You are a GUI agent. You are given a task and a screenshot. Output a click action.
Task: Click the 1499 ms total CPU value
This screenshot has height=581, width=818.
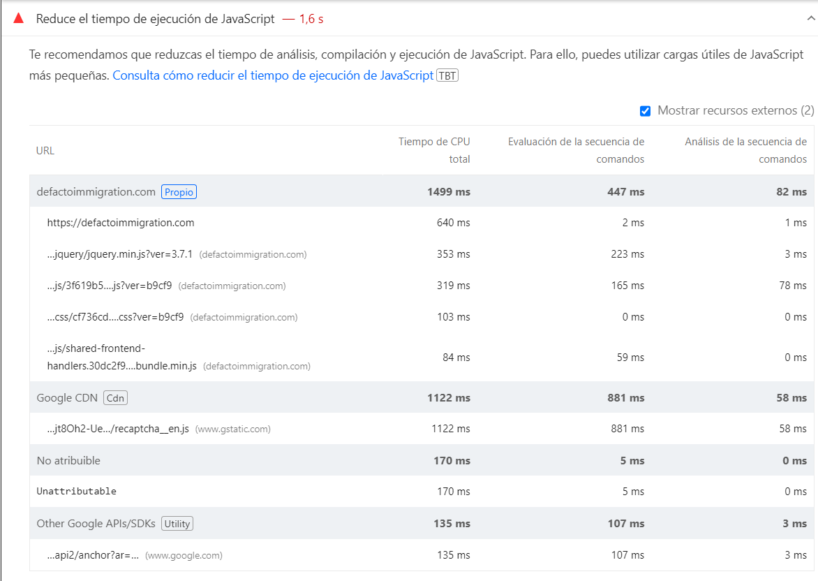[449, 191]
